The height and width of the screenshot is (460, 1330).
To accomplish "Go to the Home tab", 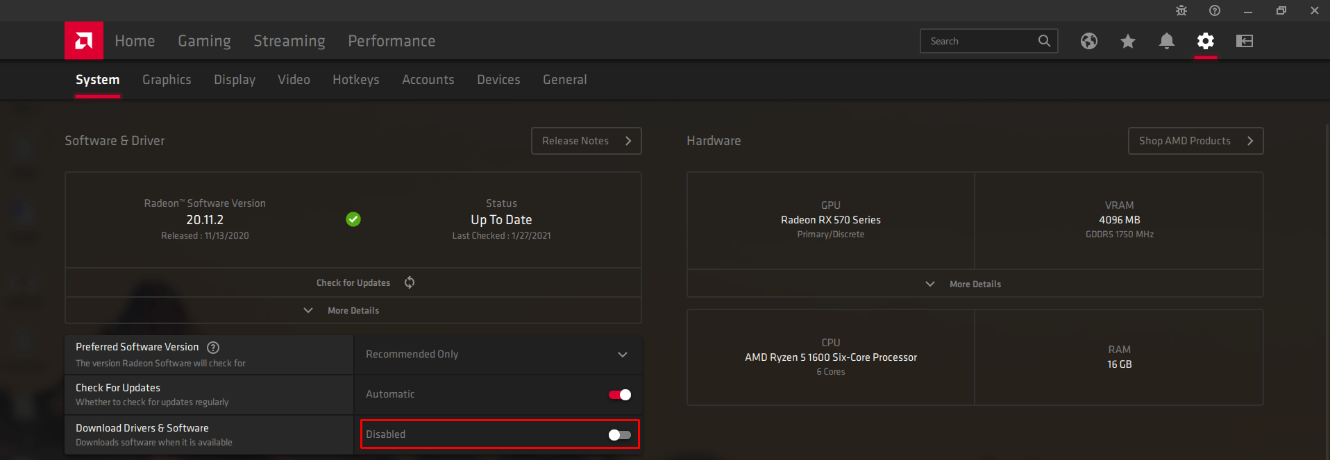I will tap(135, 41).
